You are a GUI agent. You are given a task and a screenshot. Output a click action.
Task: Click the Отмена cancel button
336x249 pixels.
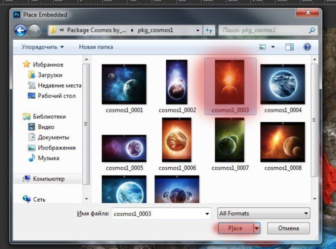pos(288,228)
